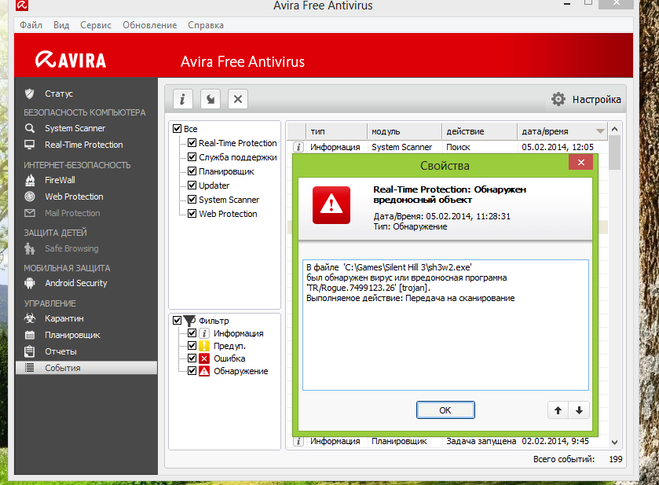
Task: Open the Справка menu
Action: (206, 25)
